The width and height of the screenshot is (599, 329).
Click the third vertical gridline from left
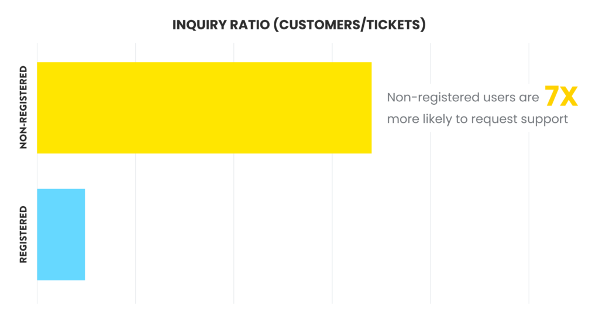click(x=234, y=172)
